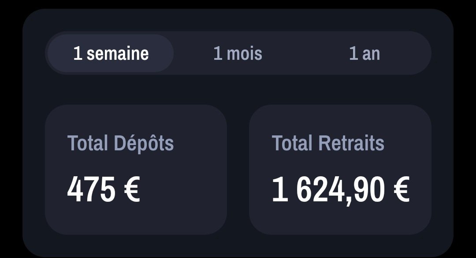Image resolution: width=476 pixels, height=258 pixels.
Task: Click the "Total Retraits" heading text
Action: (328, 143)
